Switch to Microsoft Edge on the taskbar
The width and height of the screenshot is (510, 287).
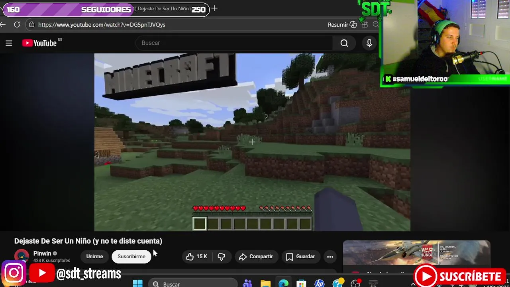pyautogui.click(x=283, y=284)
